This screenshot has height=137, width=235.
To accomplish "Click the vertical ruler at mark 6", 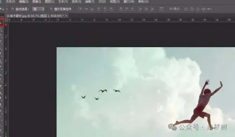I will [x=6, y=85].
